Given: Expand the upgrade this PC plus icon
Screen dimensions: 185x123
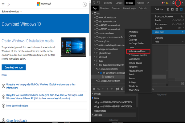Looking at the screenshot, I should [x=3, y=86].
